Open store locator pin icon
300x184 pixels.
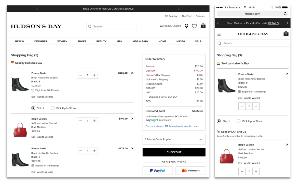tap(186, 26)
